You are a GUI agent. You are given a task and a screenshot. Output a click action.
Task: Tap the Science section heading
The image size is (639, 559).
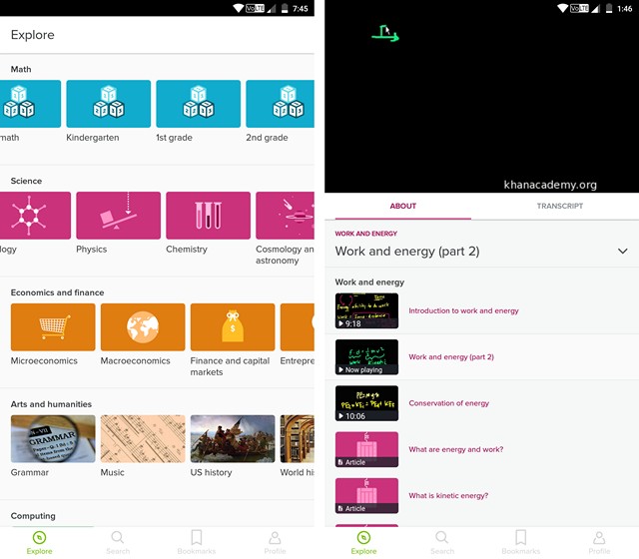pyautogui.click(x=26, y=181)
